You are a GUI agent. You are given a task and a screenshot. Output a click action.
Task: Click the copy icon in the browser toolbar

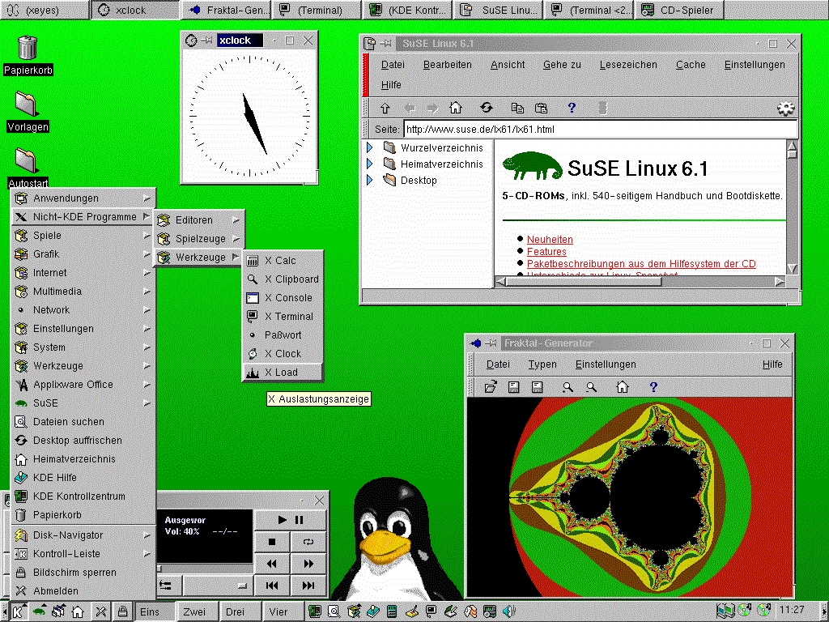point(517,107)
